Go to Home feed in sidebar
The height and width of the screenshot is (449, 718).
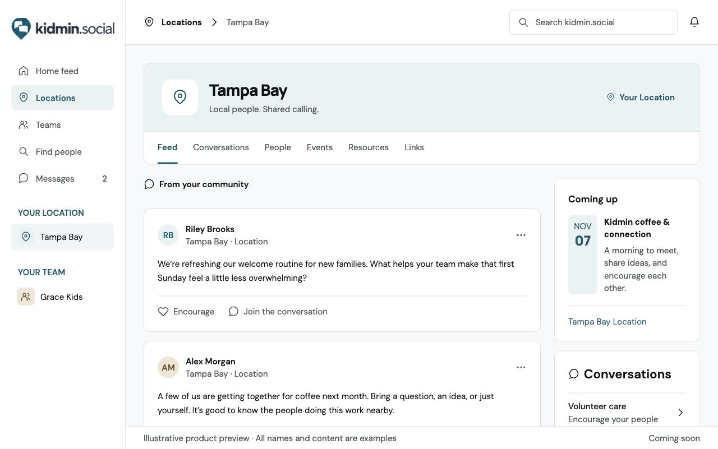[x=62, y=71]
